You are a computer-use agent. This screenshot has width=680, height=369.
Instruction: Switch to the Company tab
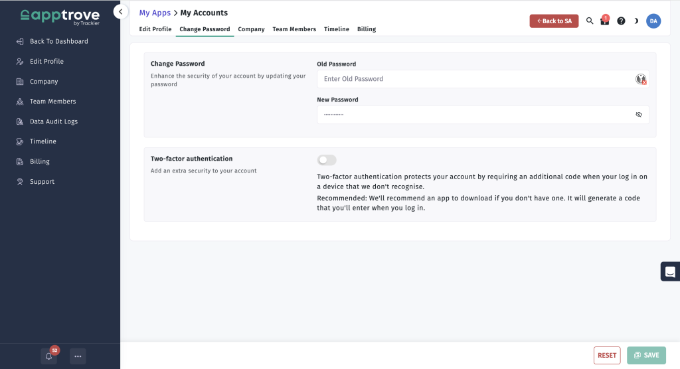251,29
